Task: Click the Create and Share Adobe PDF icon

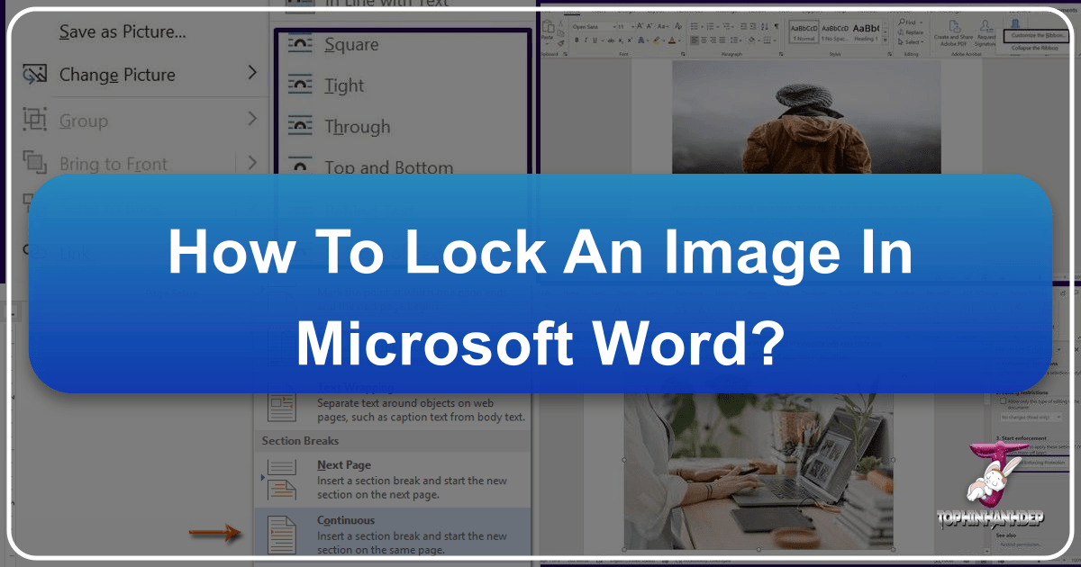Action: pos(954,27)
